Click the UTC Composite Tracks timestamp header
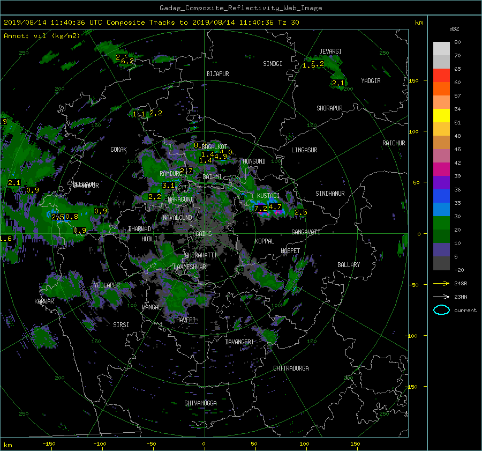 click(151, 23)
